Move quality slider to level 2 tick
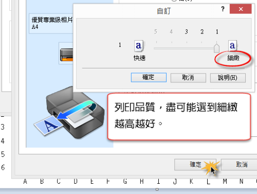 [201, 48]
